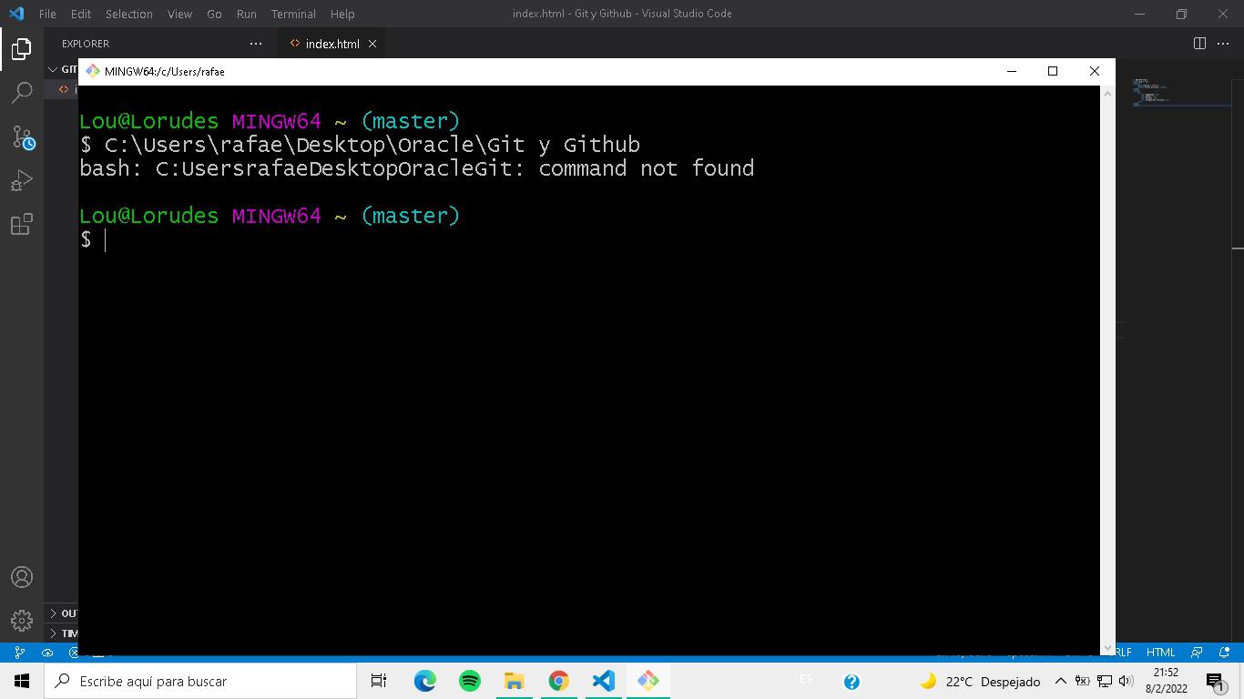The height and width of the screenshot is (699, 1244).
Task: Open the Explorer view in activity bar
Action: pos(22,48)
